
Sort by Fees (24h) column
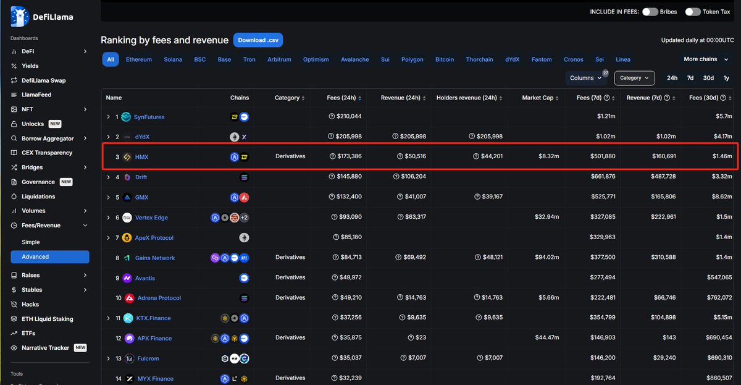coord(344,98)
